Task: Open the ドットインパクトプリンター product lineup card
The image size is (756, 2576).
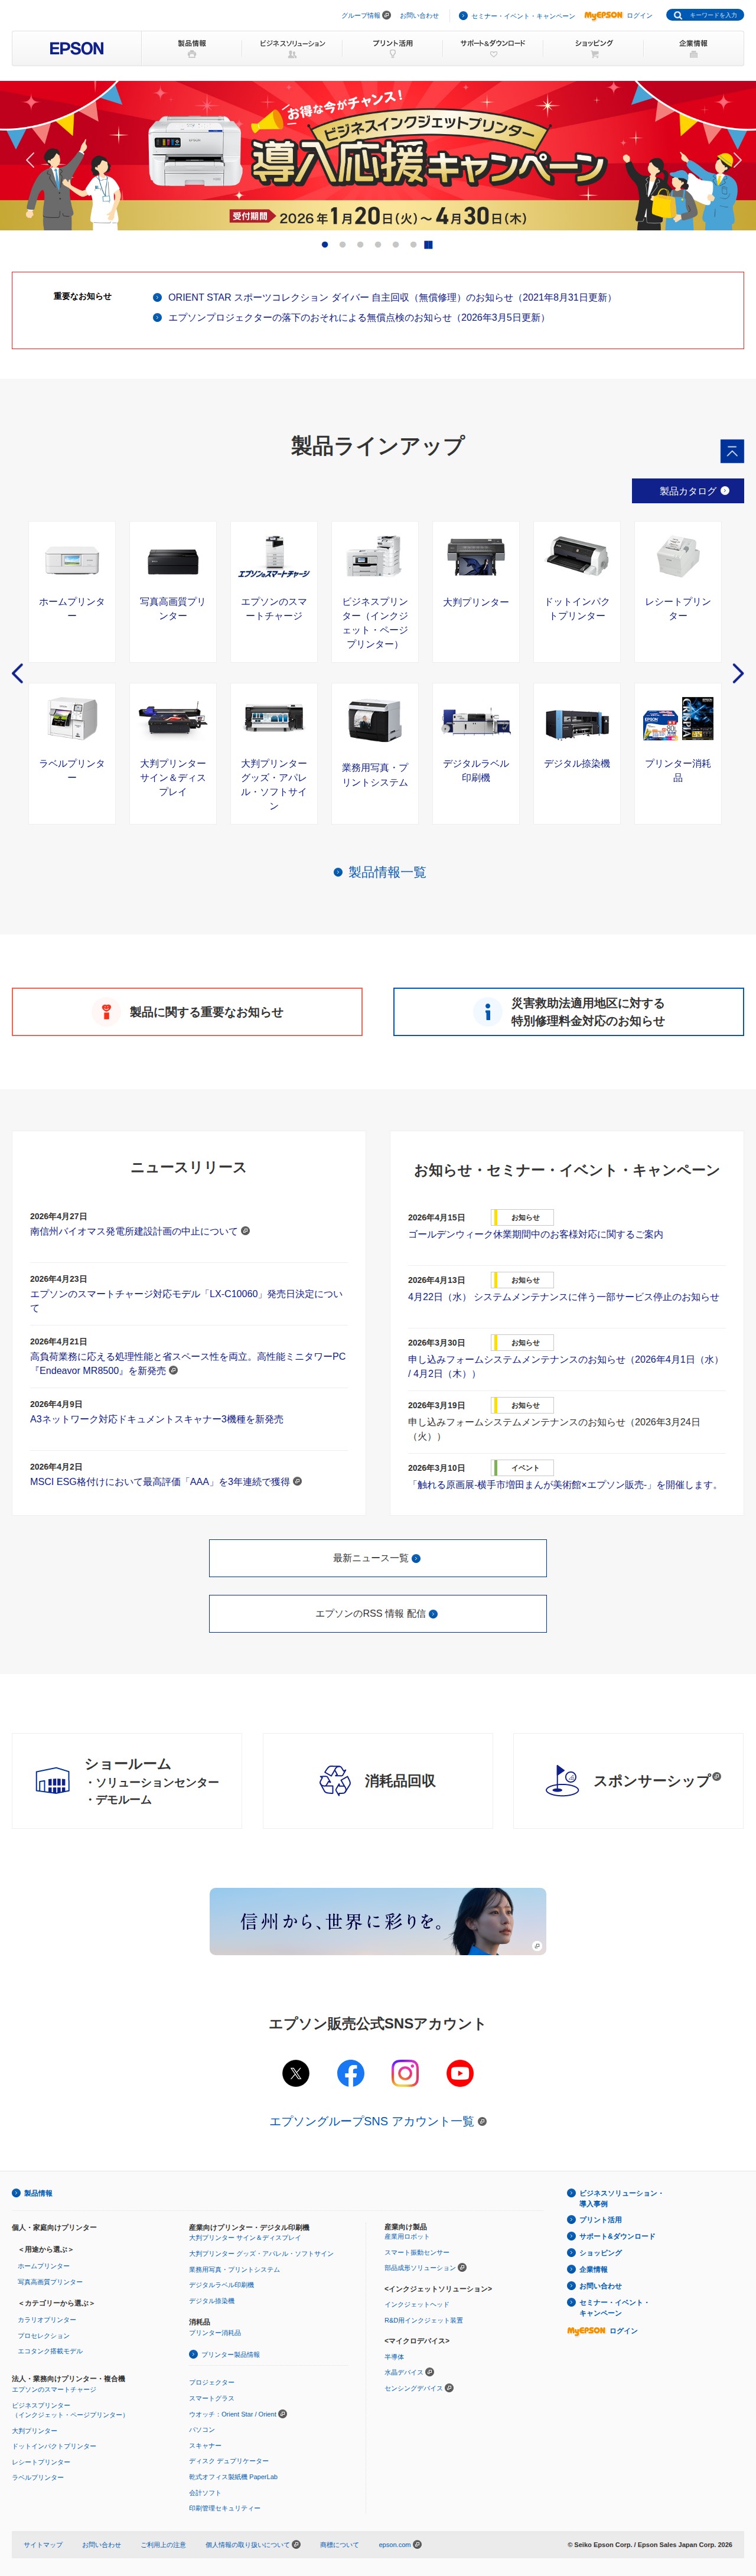Action: pos(577,591)
